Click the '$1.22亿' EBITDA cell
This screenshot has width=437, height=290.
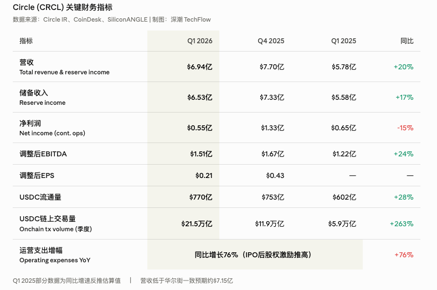[x=344, y=154]
